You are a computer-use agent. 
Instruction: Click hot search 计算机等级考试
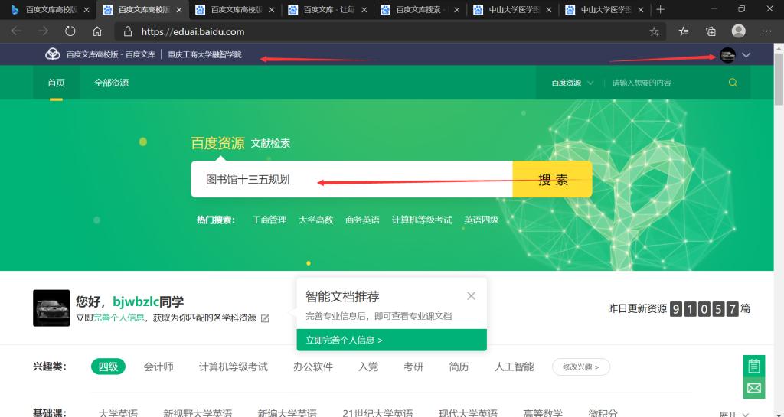tap(422, 220)
